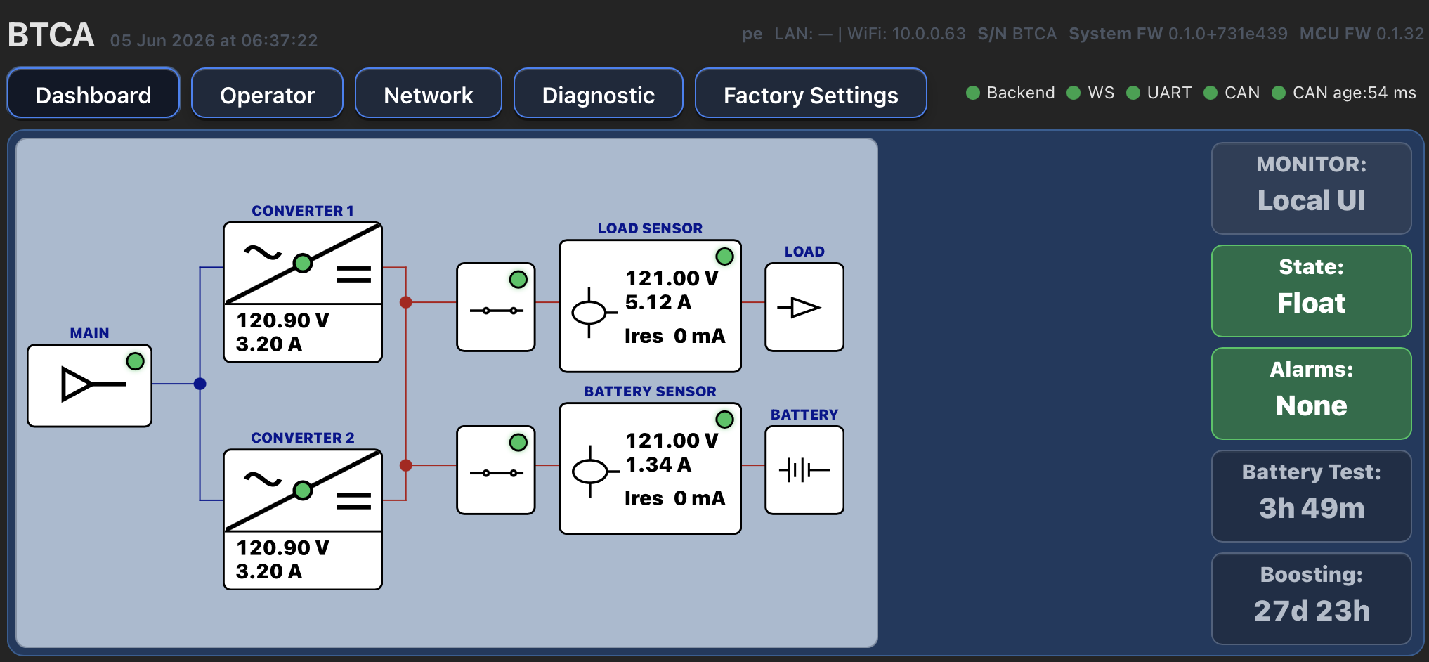Click the CONVERTER 1 label
The image size is (1429, 662).
click(303, 211)
